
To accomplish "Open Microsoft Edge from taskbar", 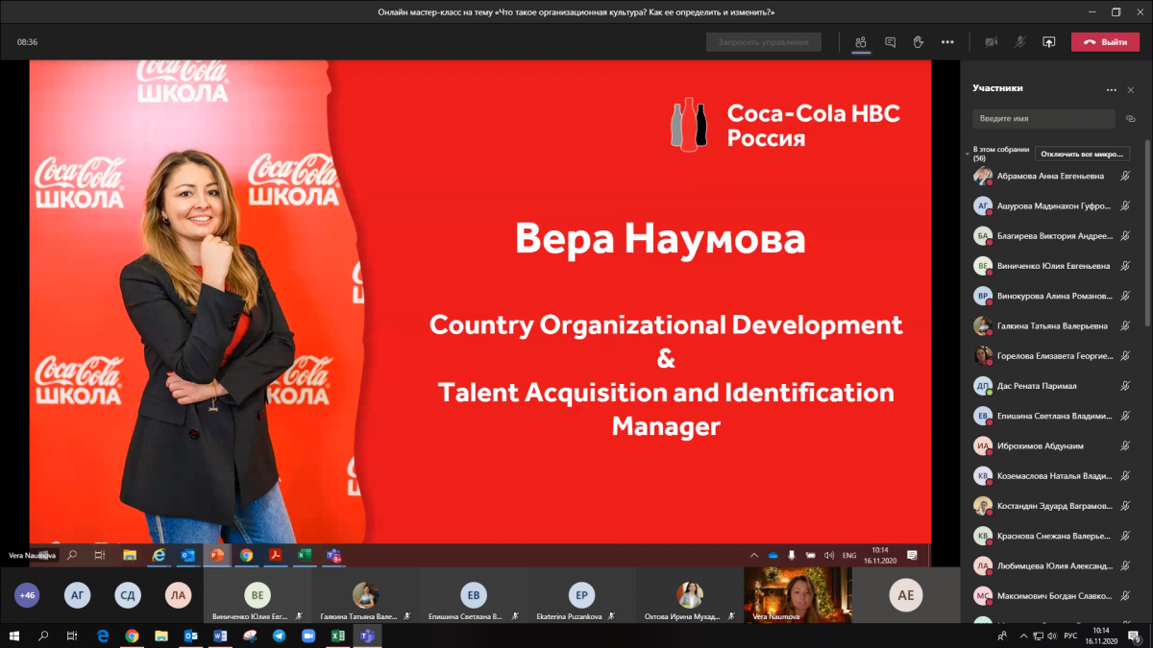I will coord(103,636).
